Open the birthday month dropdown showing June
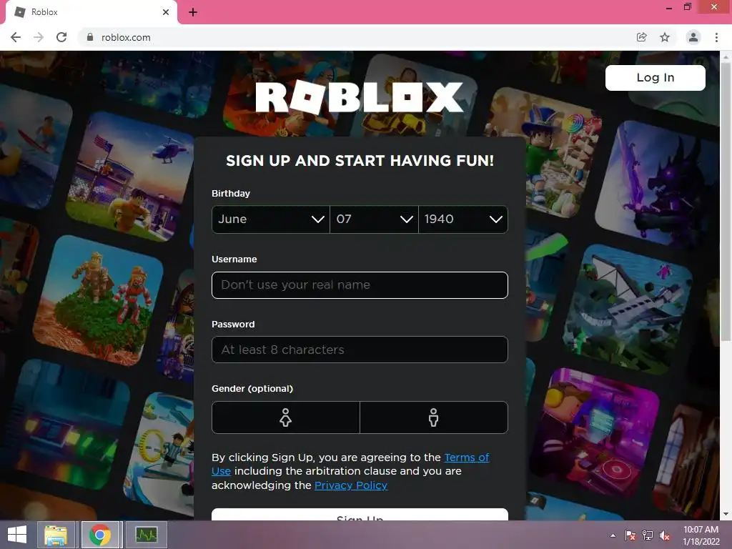Image resolution: width=732 pixels, height=549 pixels. [271, 219]
